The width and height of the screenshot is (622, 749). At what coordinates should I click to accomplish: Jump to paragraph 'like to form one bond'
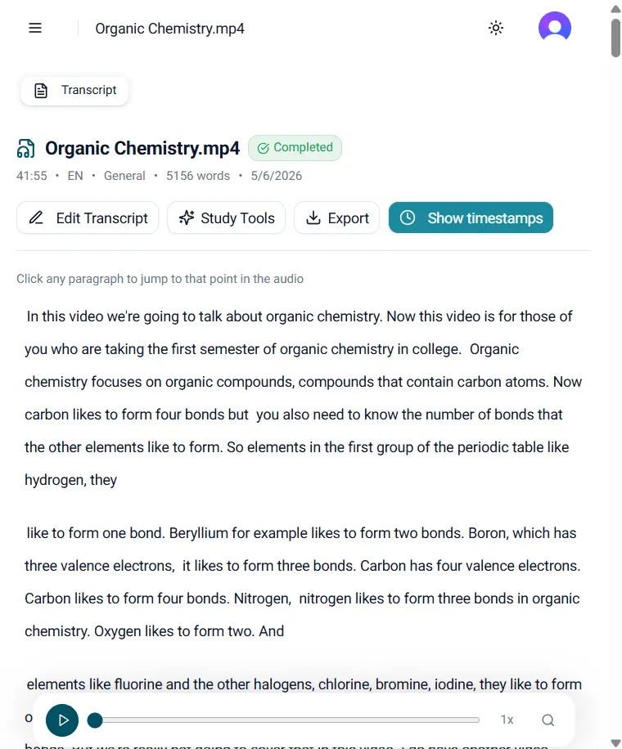click(x=304, y=582)
